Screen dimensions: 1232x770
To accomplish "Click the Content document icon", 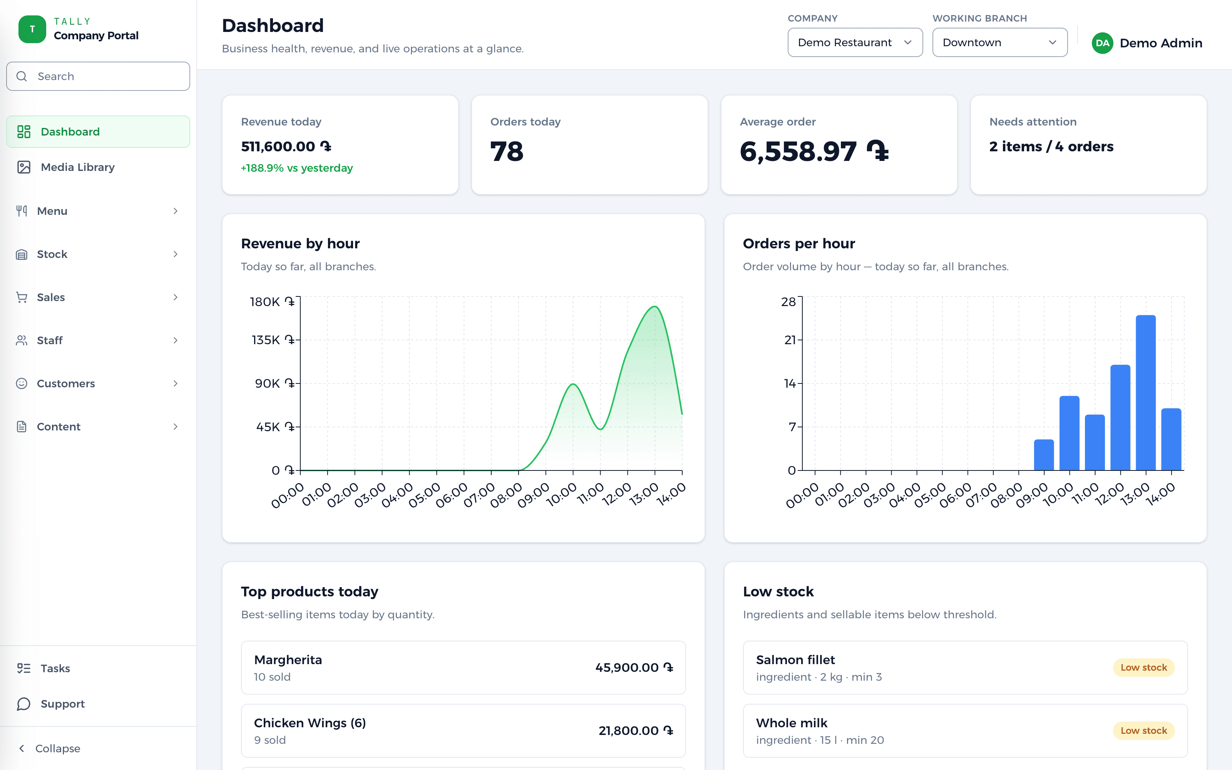I will pyautogui.click(x=22, y=427).
